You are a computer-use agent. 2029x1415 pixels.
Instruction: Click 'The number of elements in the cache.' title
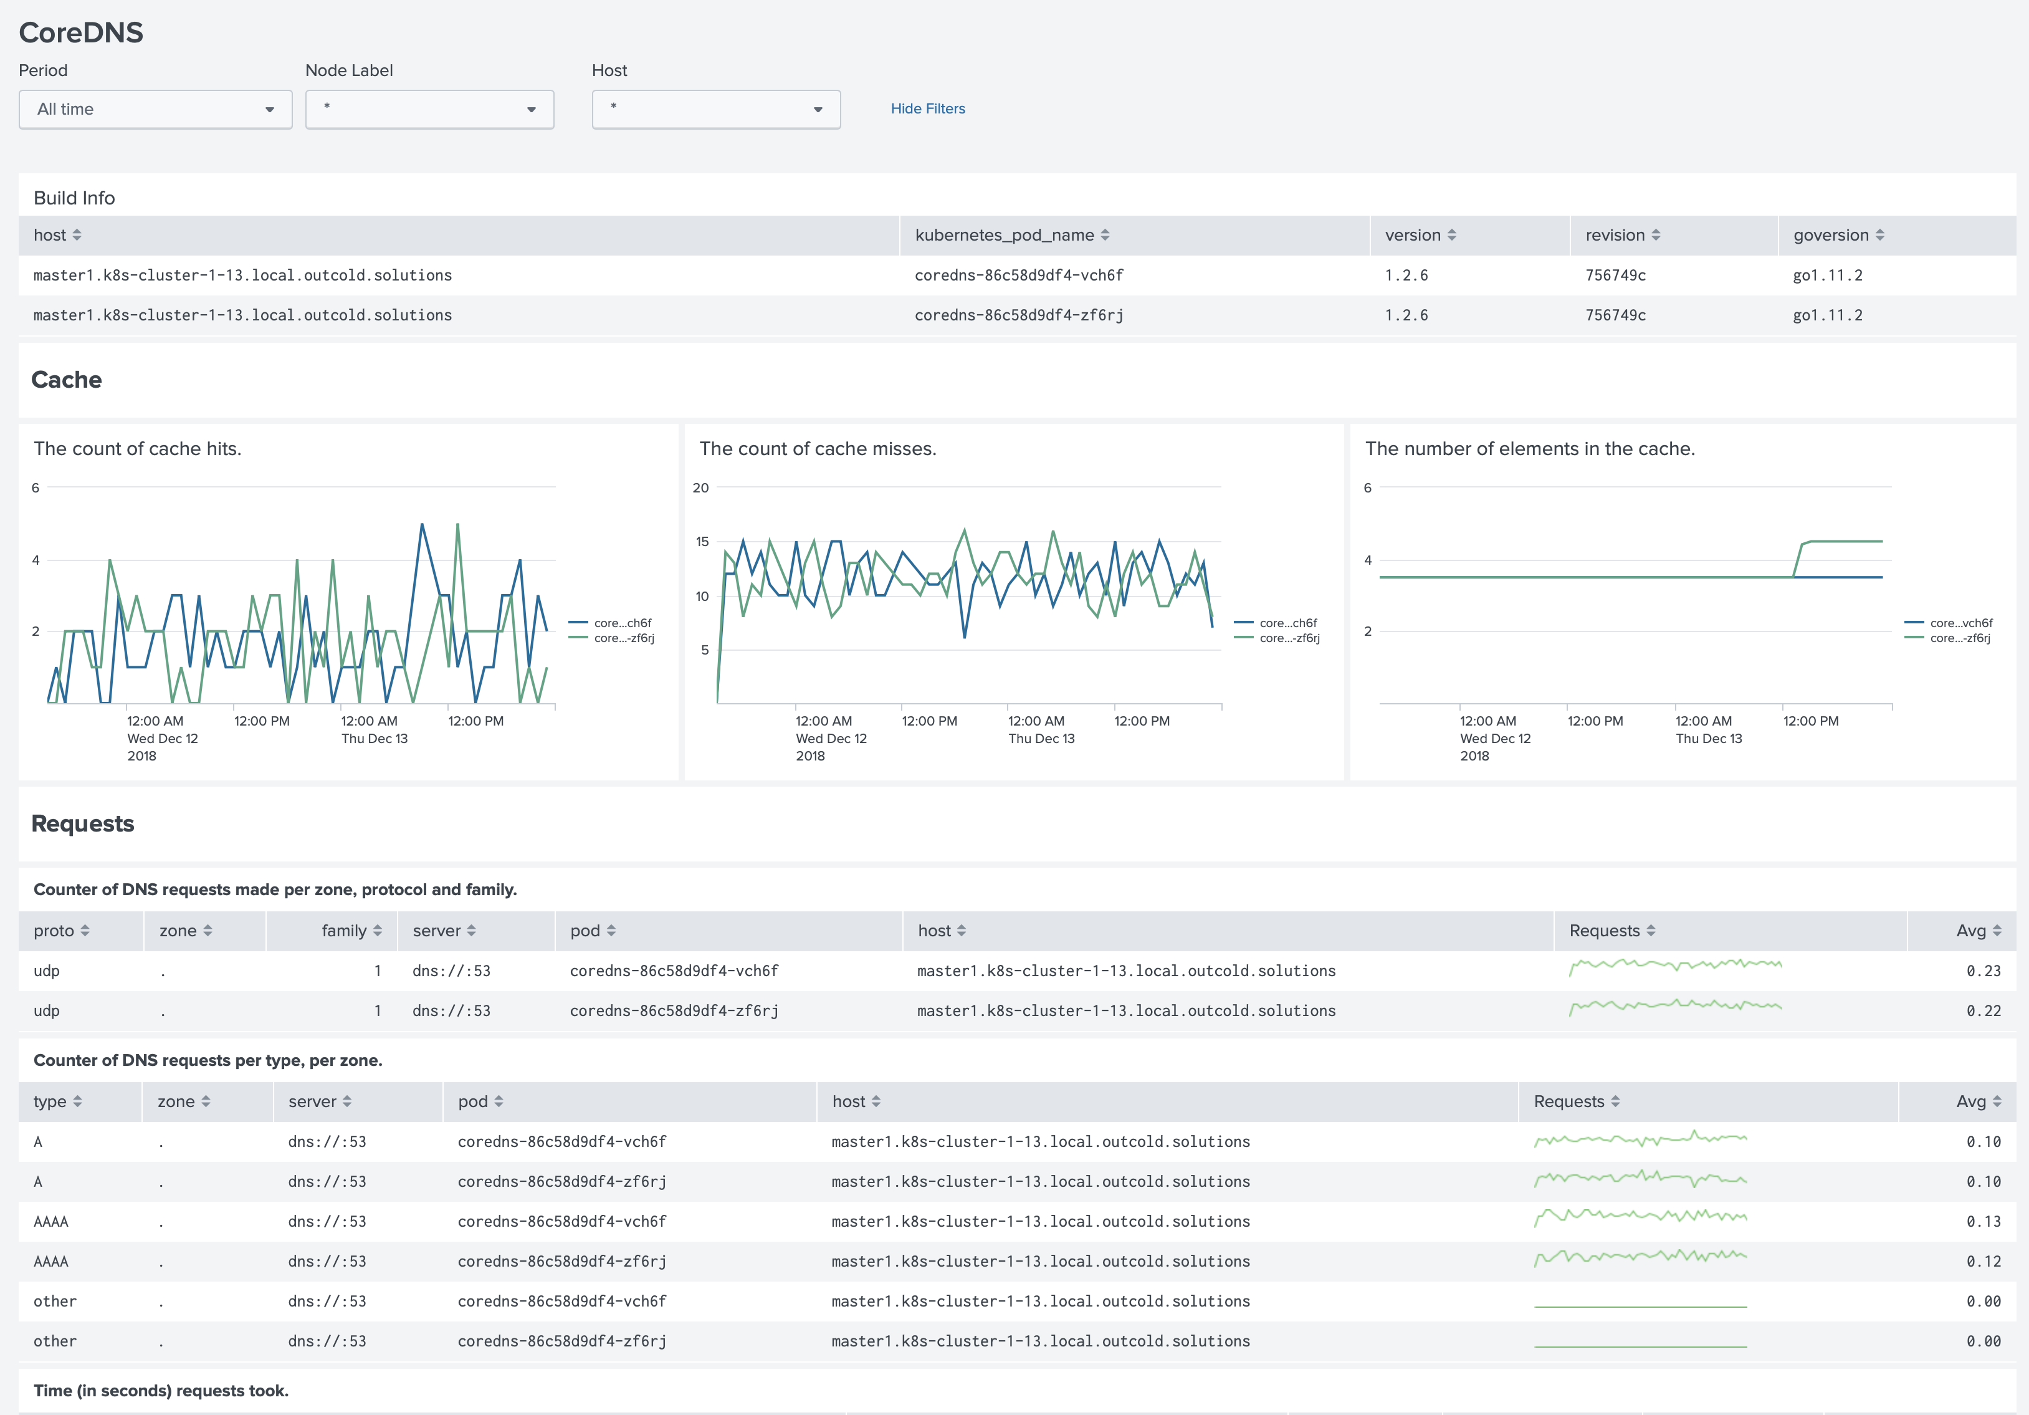tap(1530, 449)
